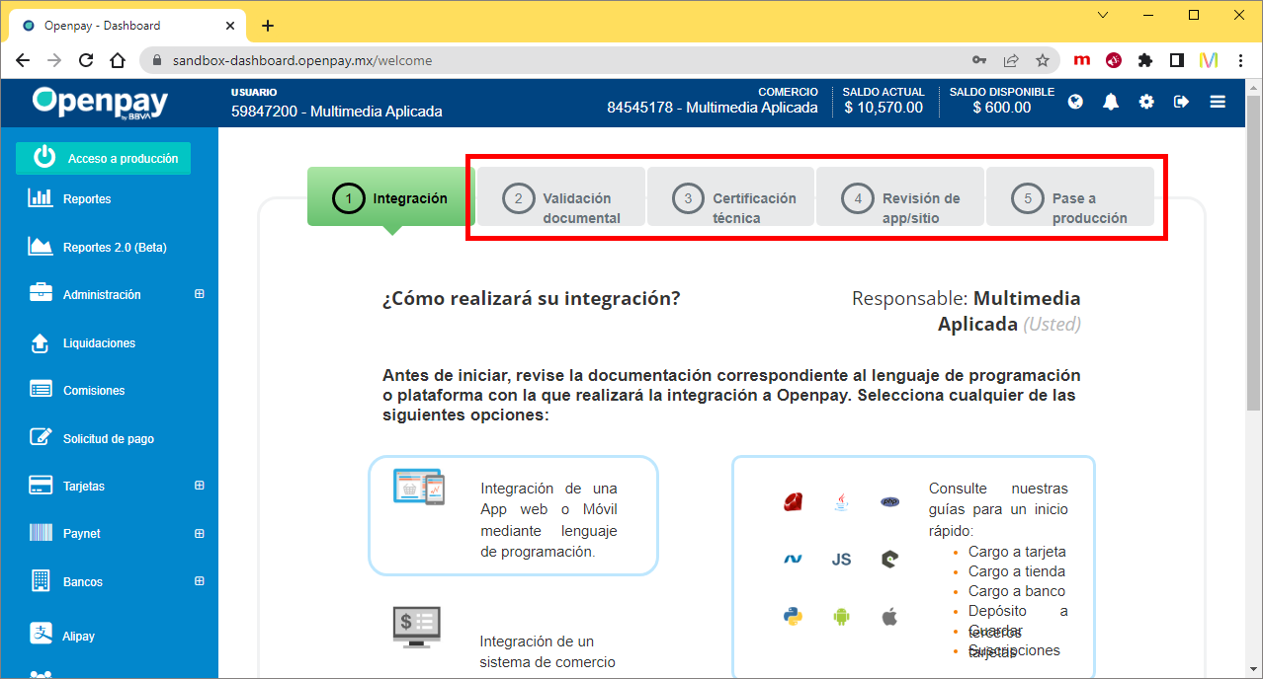Click the Alipay logo icon

(41, 635)
